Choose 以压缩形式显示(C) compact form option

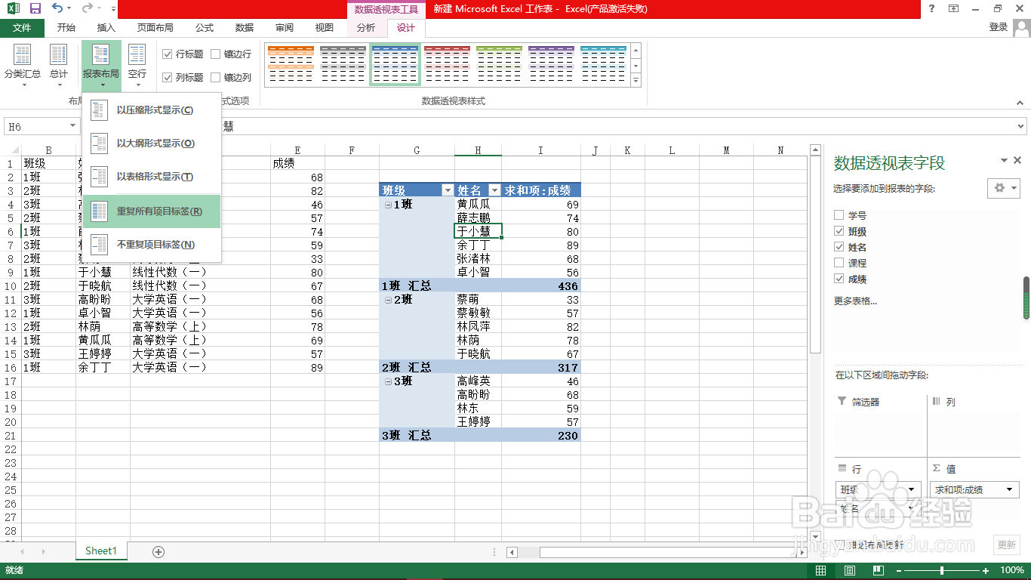click(x=152, y=110)
